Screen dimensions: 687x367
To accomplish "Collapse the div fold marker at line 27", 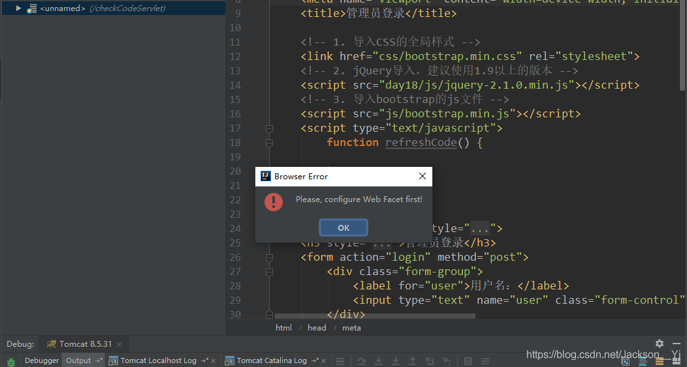I will (x=270, y=272).
